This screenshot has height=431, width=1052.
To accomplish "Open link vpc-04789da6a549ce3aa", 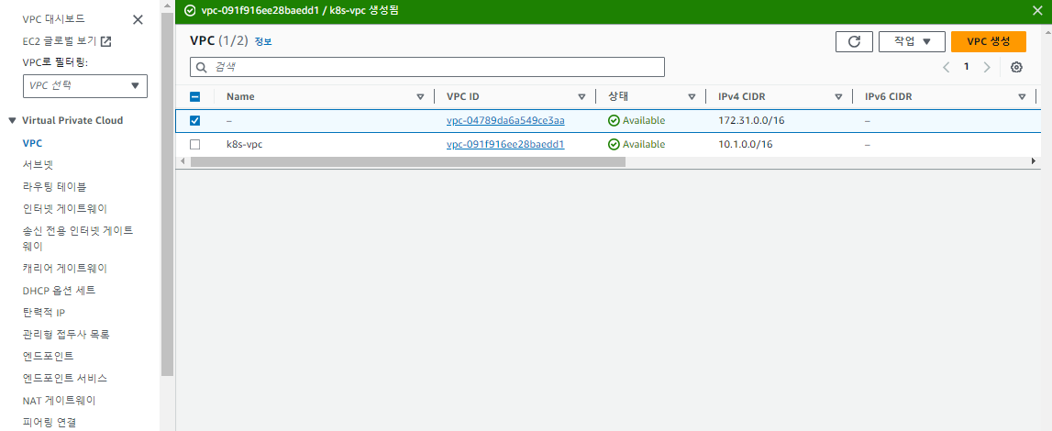I will click(x=505, y=121).
